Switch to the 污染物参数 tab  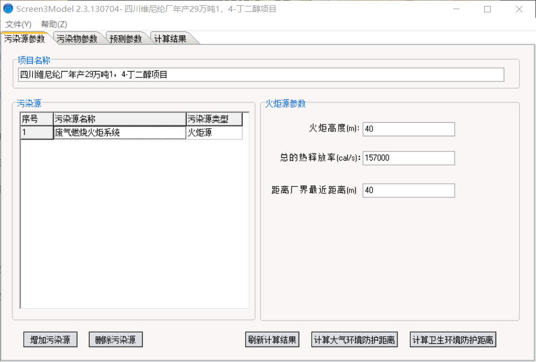(77, 39)
